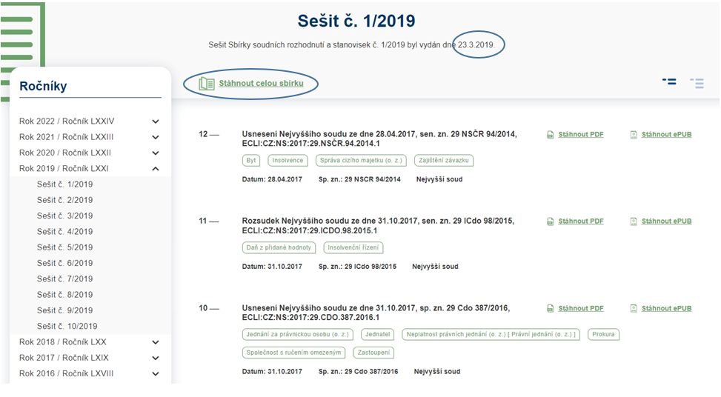Expand Rok 2016 / Ročník LXVIII
721x397 pixels.
point(156,373)
